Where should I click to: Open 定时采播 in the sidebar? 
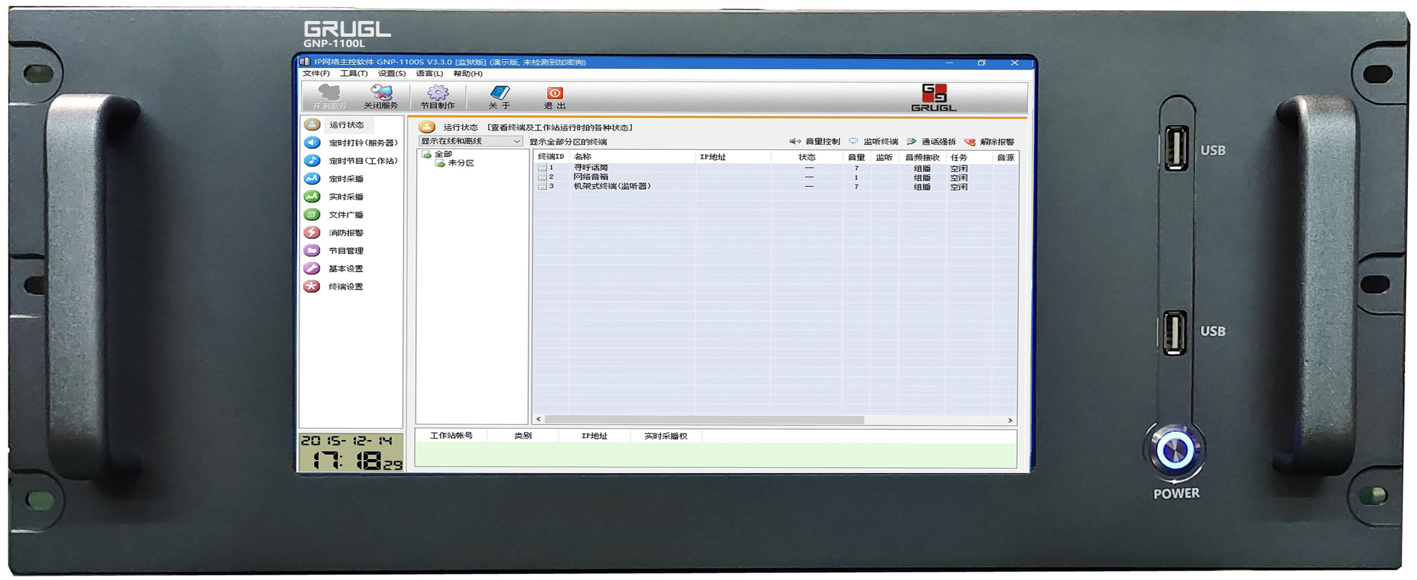click(334, 179)
